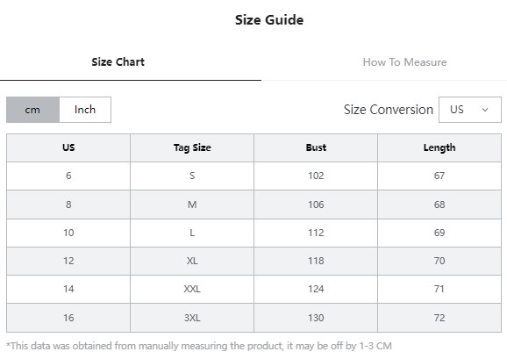Select the tag size XL cell

(192, 261)
